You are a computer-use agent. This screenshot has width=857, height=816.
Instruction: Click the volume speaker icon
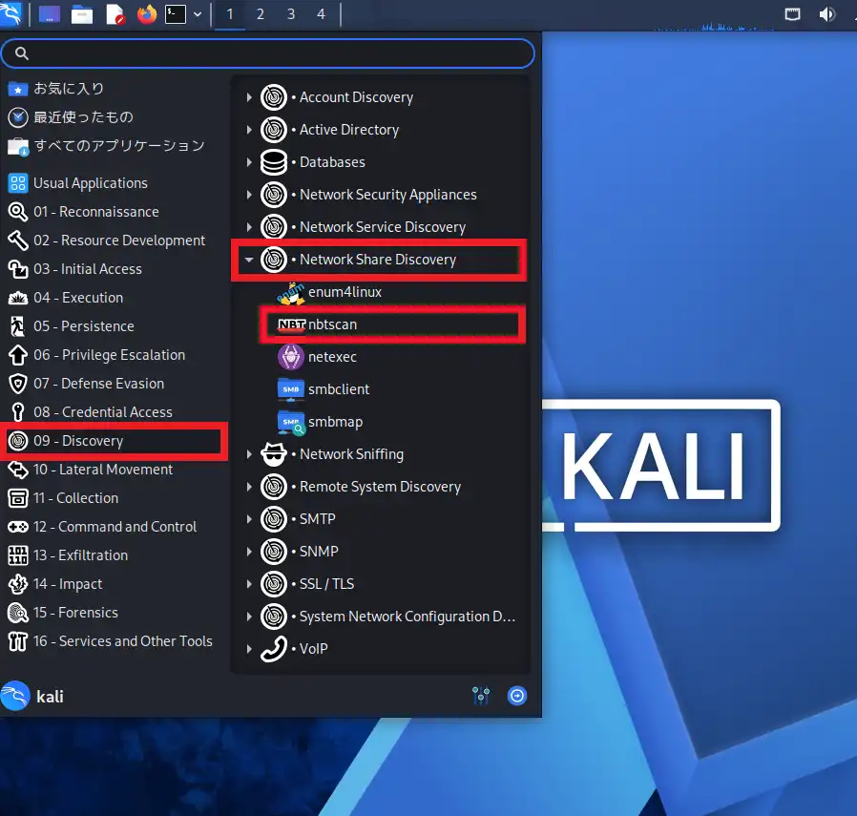tap(827, 14)
